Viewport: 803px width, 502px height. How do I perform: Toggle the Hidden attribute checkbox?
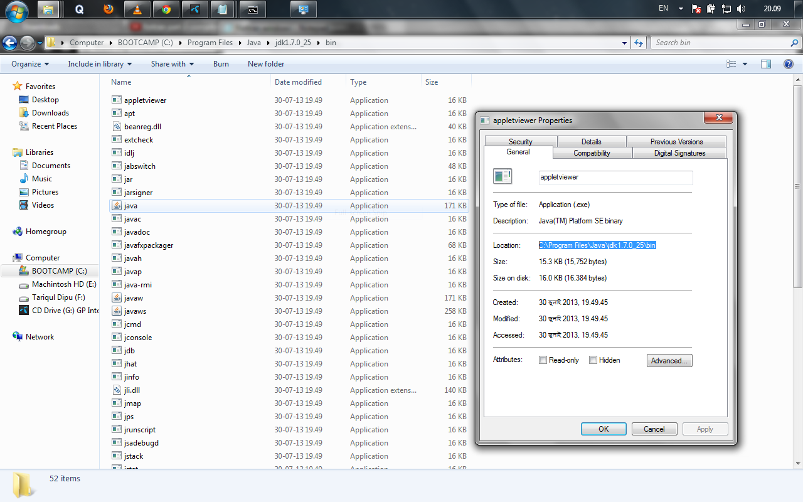pyautogui.click(x=593, y=360)
